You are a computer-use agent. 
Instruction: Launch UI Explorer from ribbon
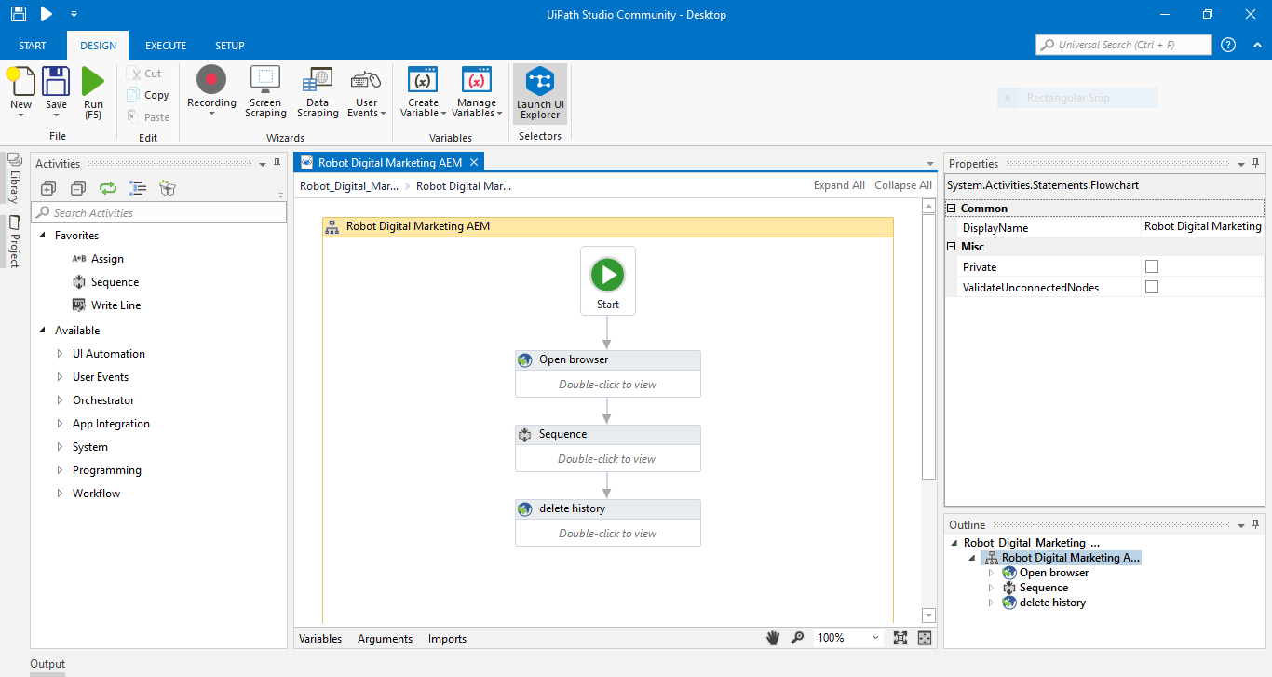click(x=540, y=94)
